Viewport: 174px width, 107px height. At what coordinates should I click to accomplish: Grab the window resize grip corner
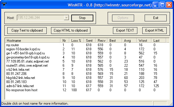[171, 104]
